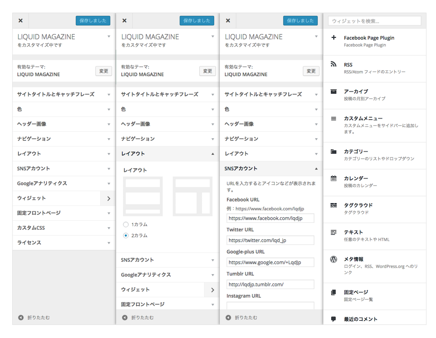
Task: Click the Tag Cloud widget icon
Action: coord(333,205)
